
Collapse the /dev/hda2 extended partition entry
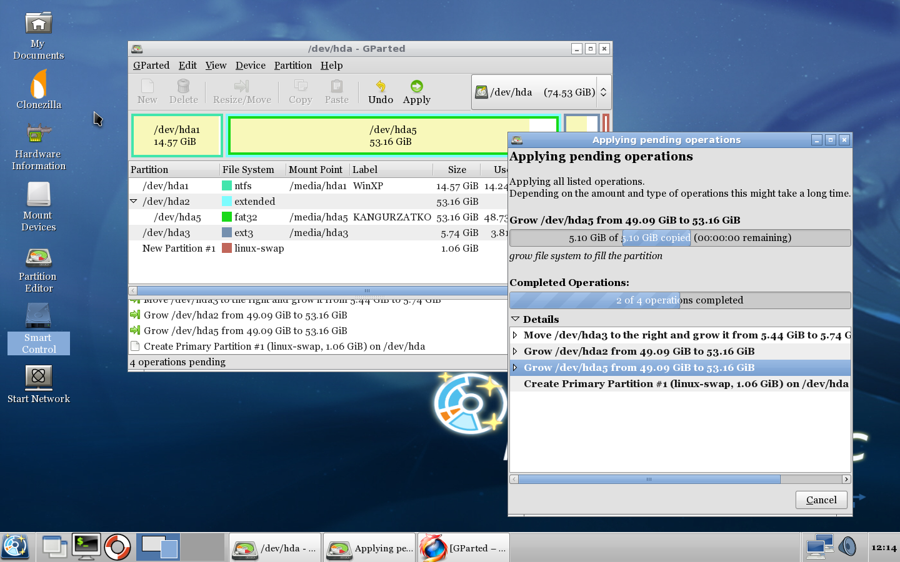pyautogui.click(x=133, y=201)
